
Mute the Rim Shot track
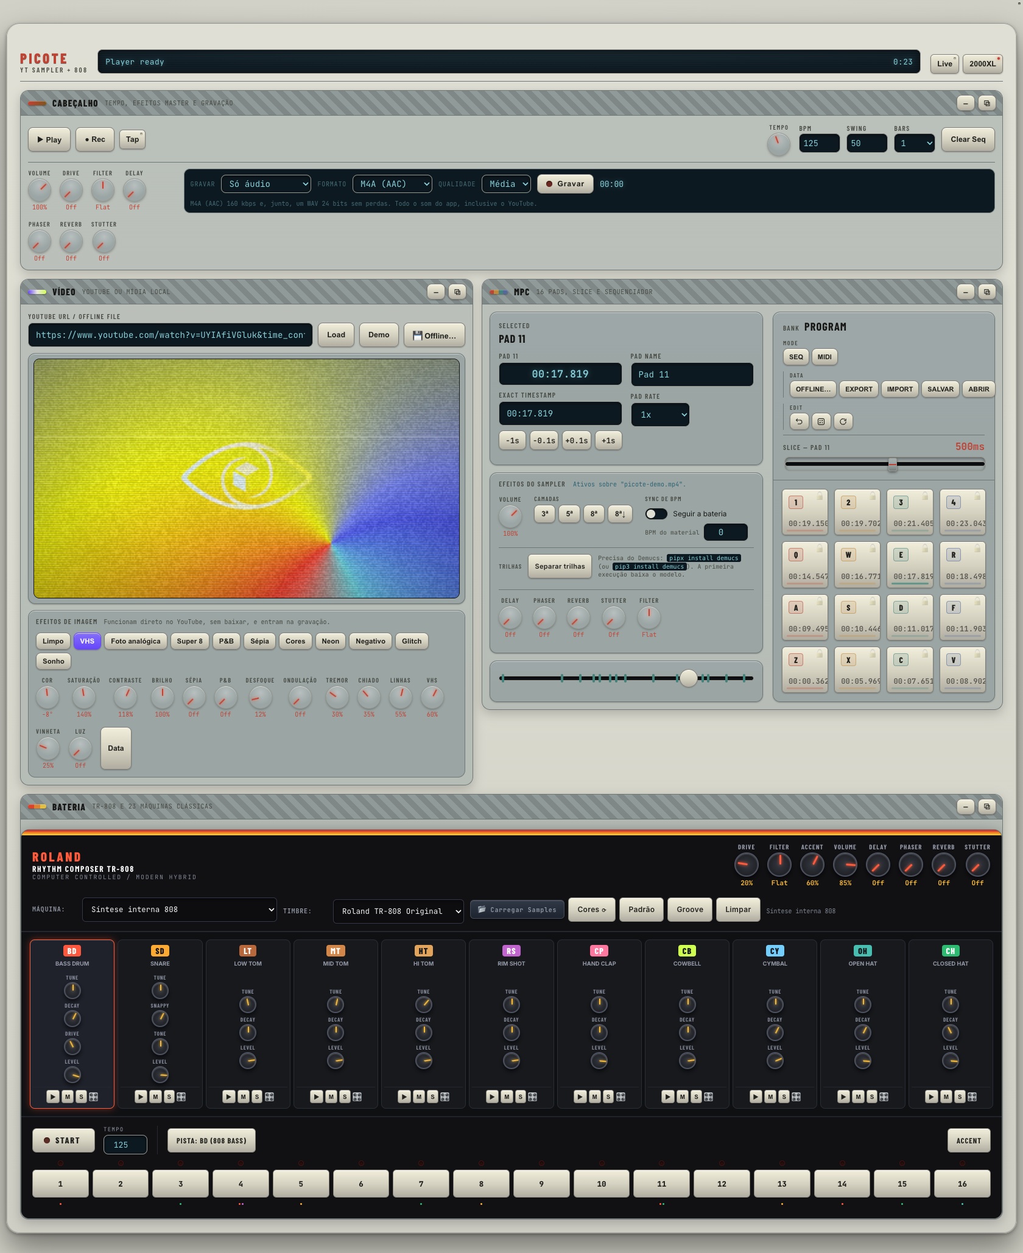[x=507, y=1097]
